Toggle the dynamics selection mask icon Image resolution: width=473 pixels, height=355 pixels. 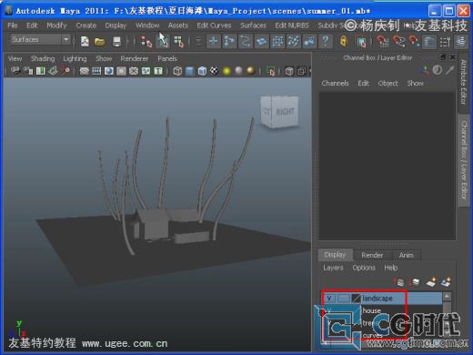pos(293,41)
